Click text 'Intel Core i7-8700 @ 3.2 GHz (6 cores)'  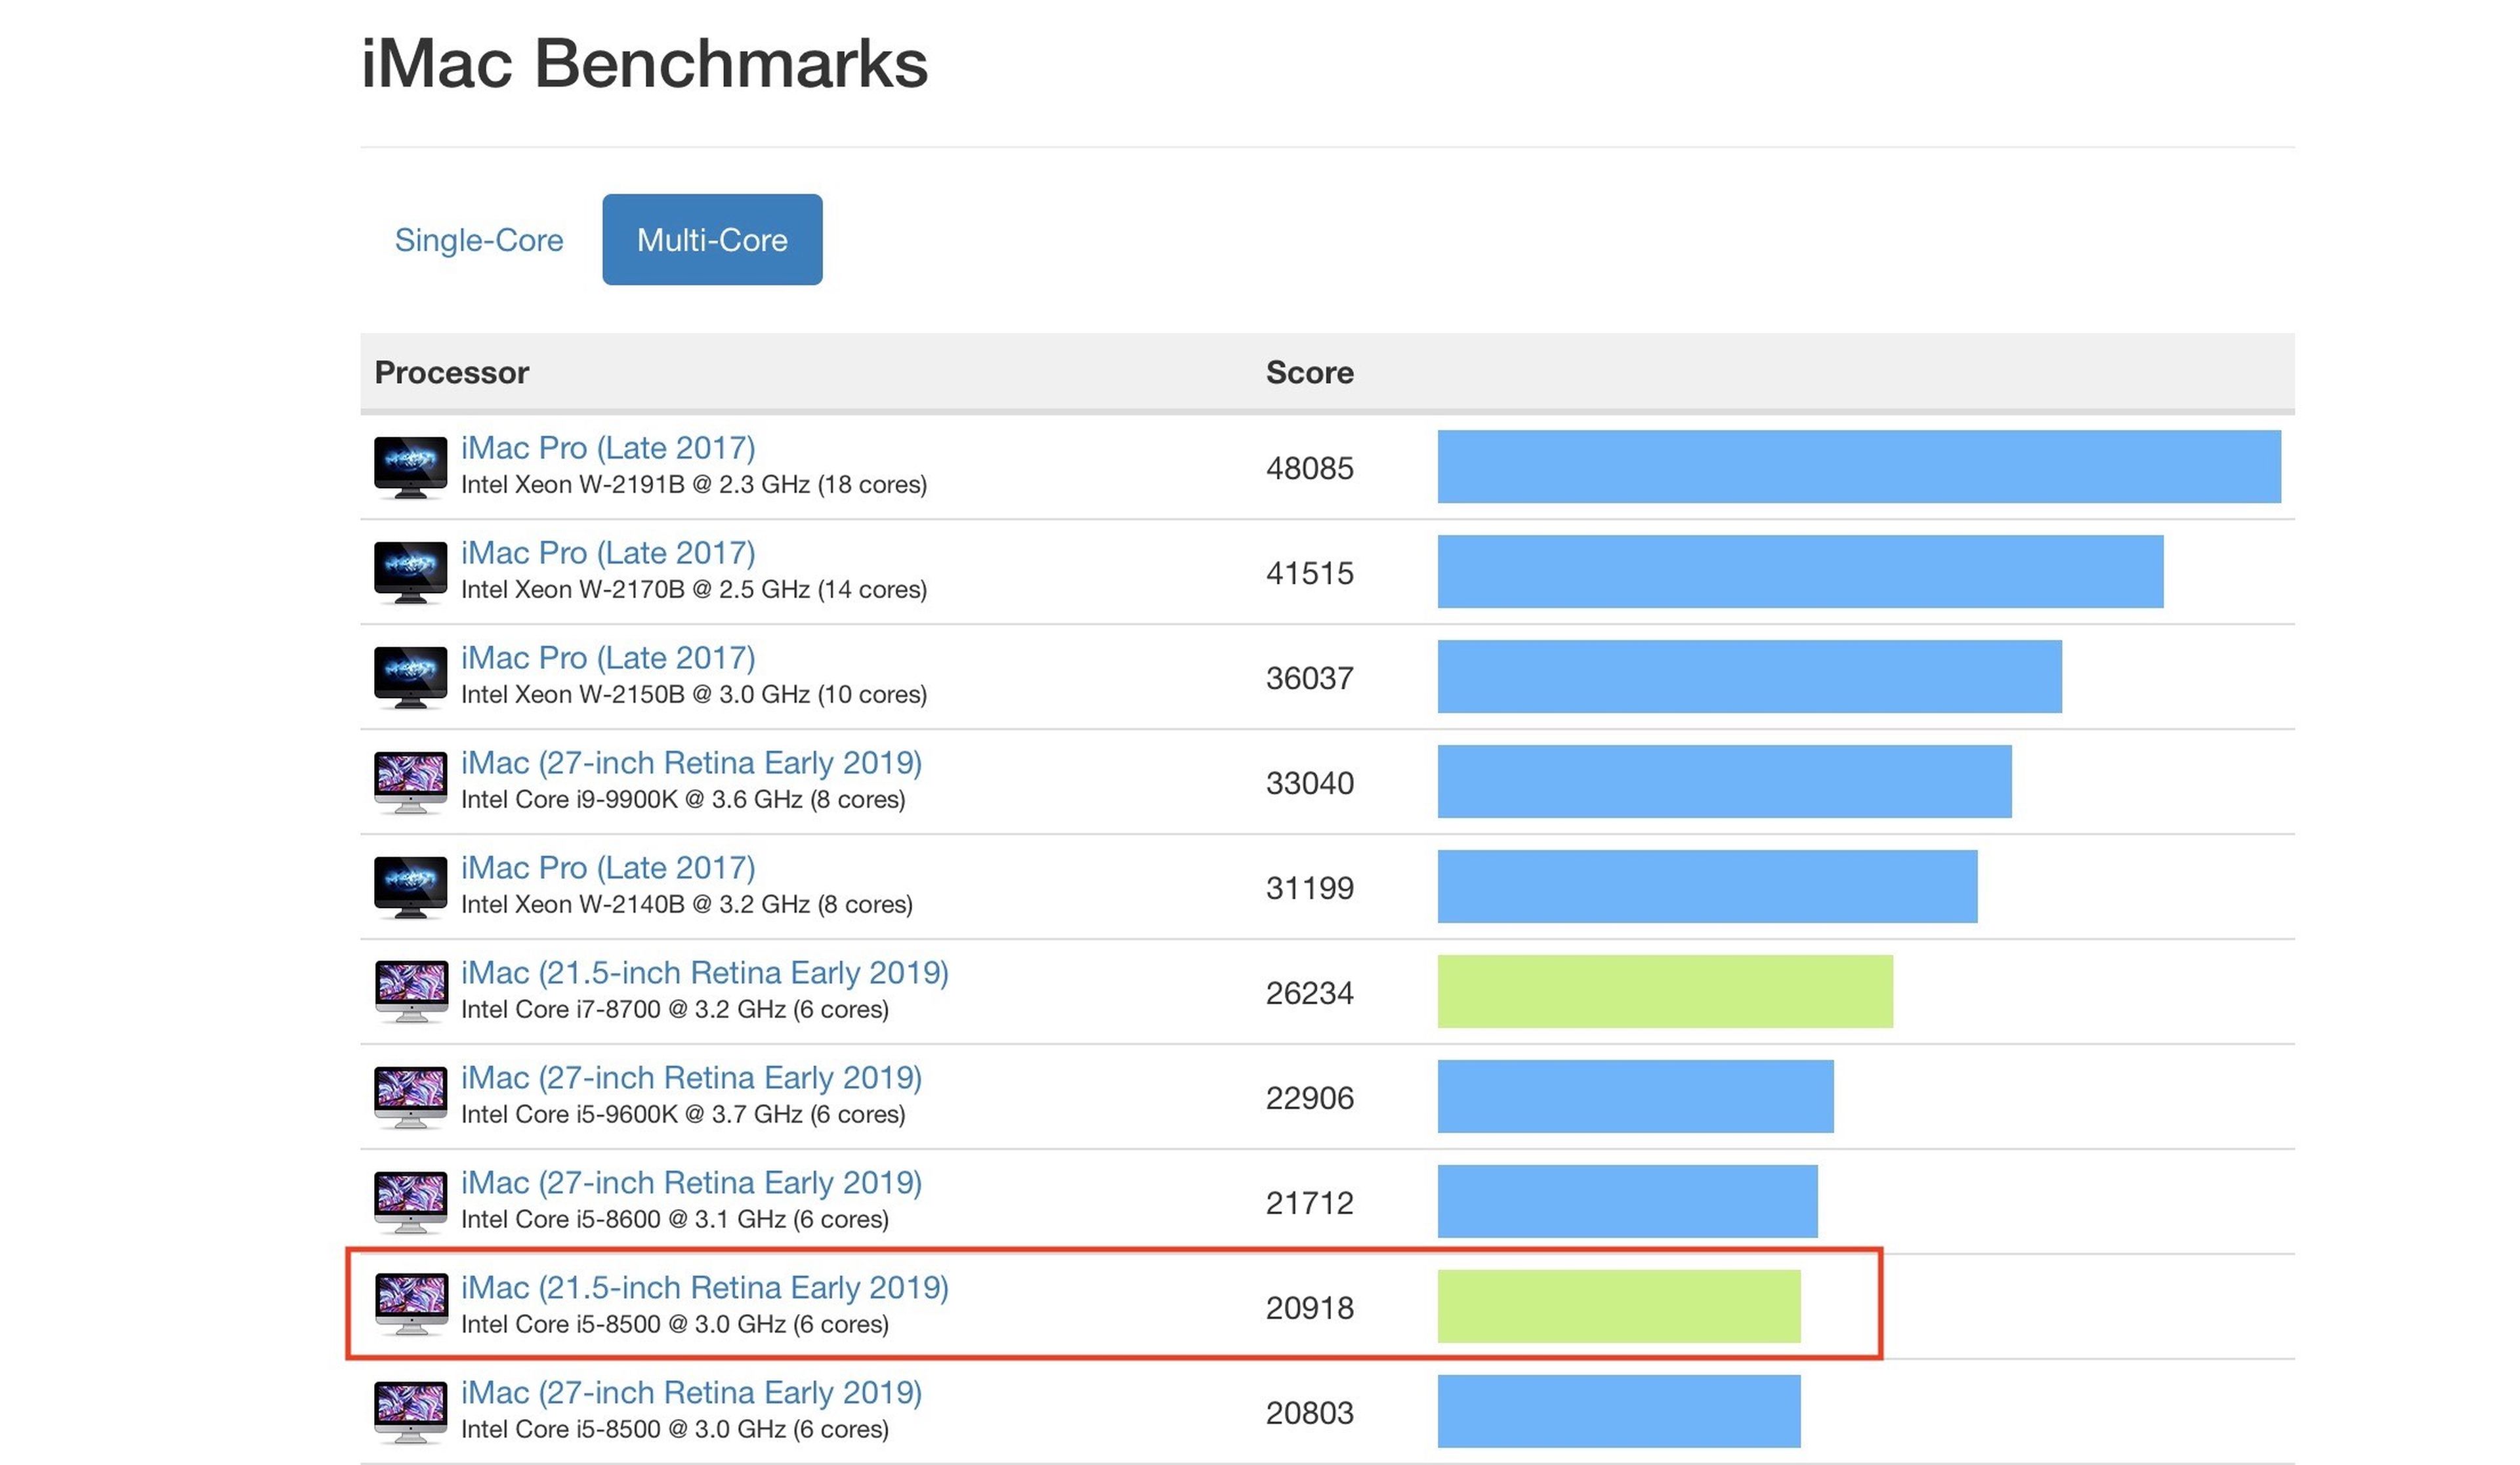675,1010
